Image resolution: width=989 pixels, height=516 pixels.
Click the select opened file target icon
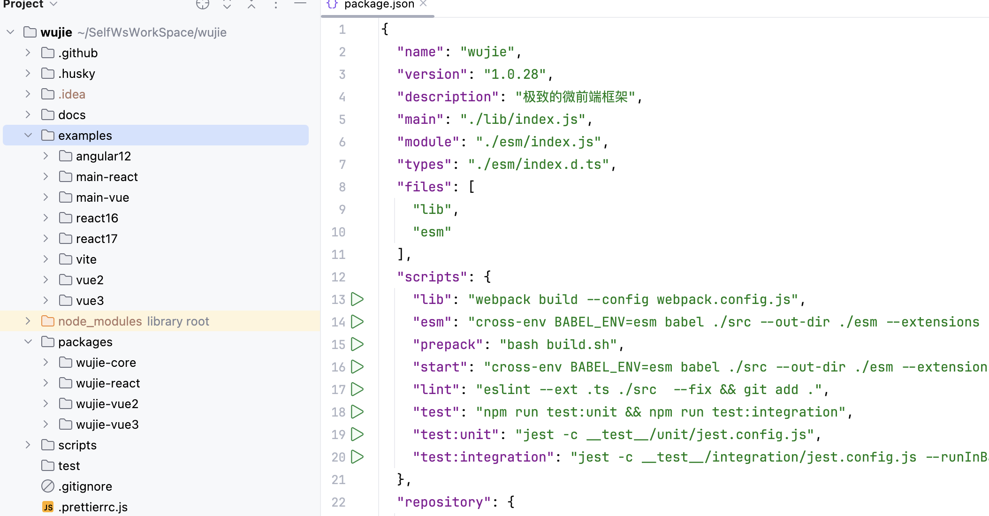[203, 5]
